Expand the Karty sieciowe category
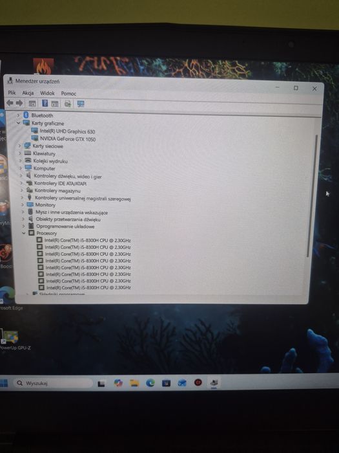The width and height of the screenshot is (339, 453). tap(19, 146)
